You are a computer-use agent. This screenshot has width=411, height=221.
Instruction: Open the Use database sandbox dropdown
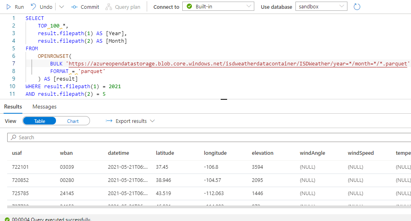point(321,6)
